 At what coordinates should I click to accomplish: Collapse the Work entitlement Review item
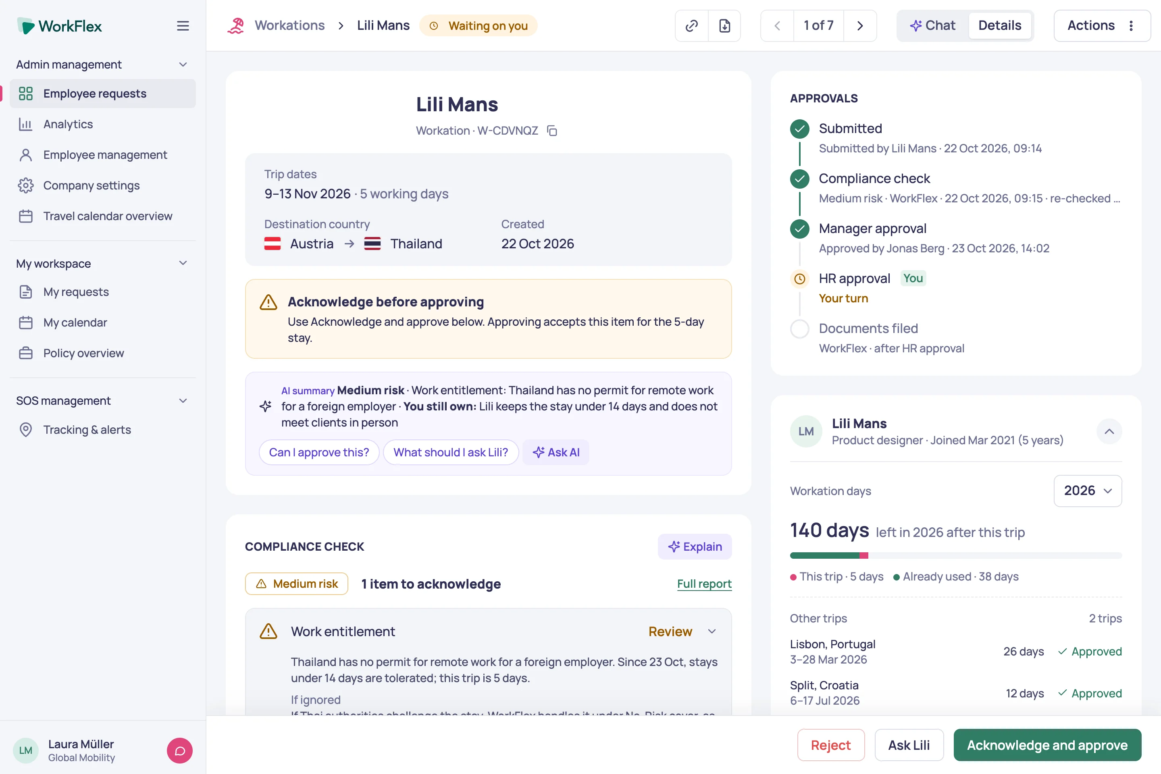point(711,631)
